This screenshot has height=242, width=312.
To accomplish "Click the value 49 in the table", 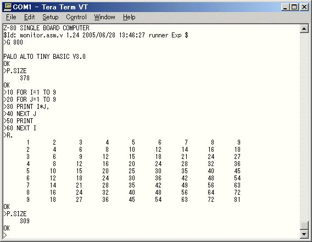I will [185, 185].
